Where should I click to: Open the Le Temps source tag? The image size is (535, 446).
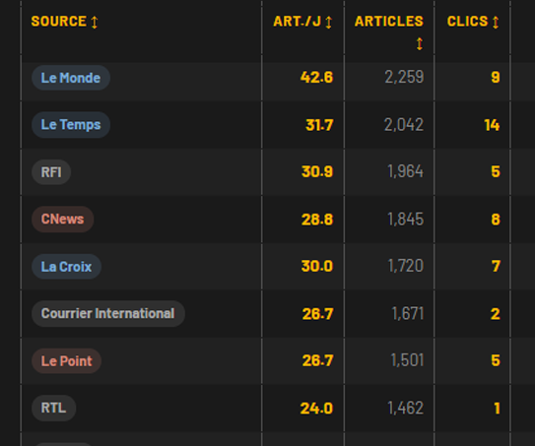point(71,125)
